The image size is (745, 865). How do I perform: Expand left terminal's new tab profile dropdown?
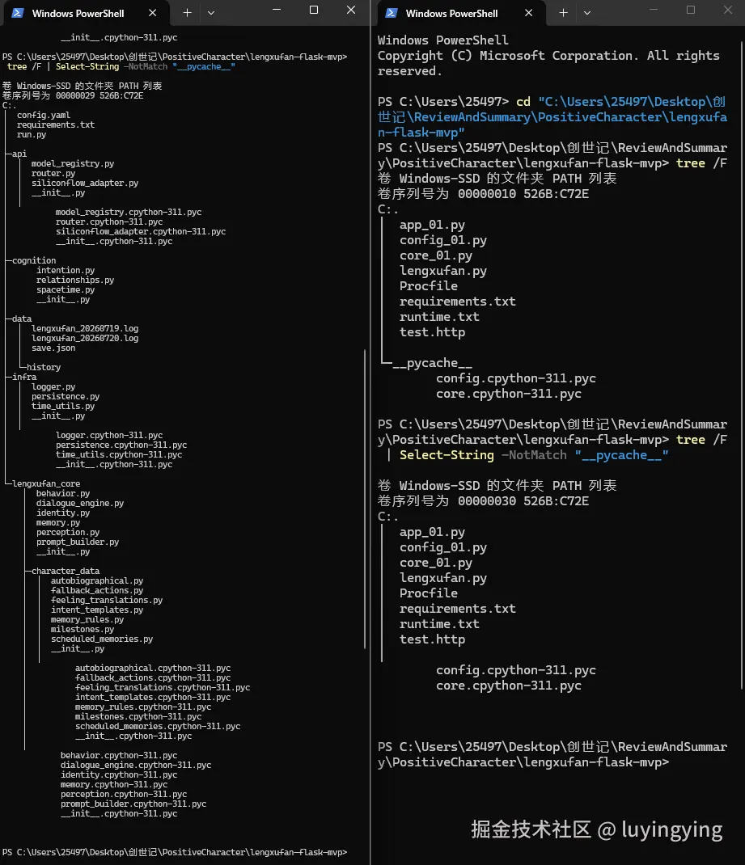[211, 13]
